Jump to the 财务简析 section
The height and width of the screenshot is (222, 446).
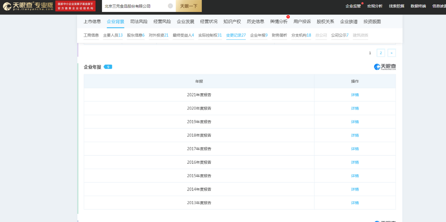tap(279, 35)
